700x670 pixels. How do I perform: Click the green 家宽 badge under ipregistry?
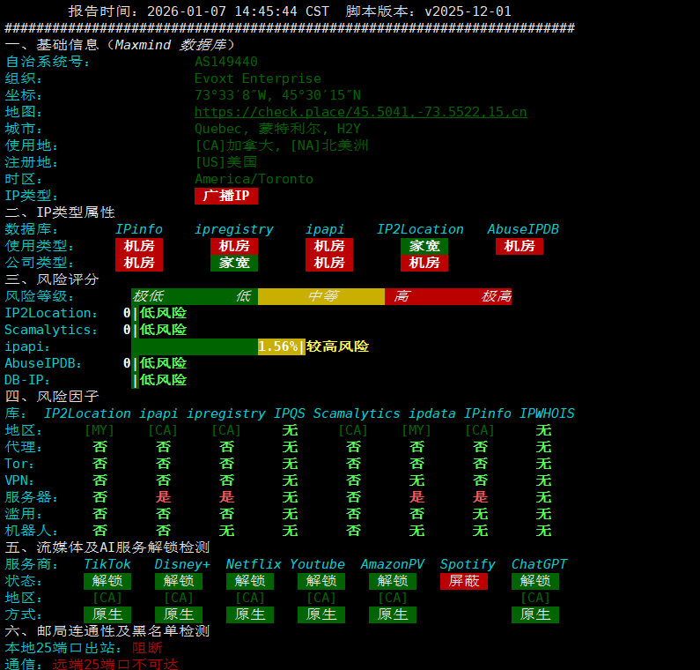[x=234, y=263]
